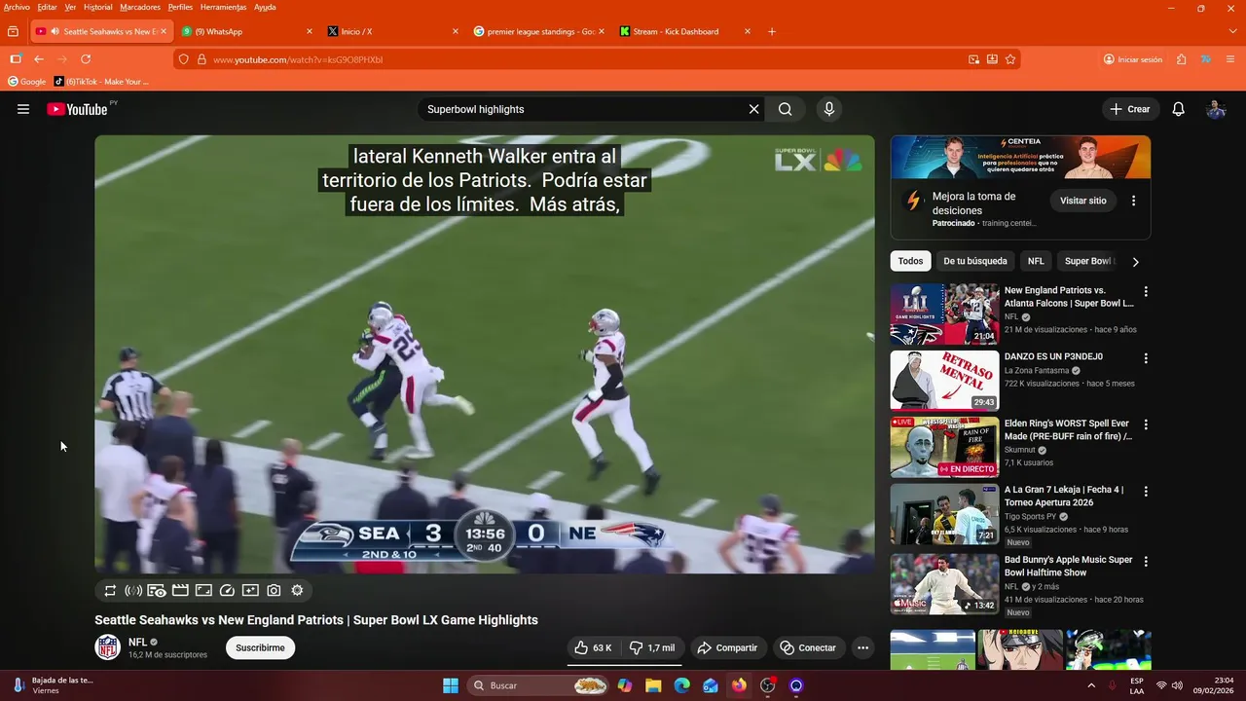Click the screen-with-eye icon below the video
Image resolution: width=1246 pixels, height=701 pixels.
pyautogui.click(x=157, y=590)
